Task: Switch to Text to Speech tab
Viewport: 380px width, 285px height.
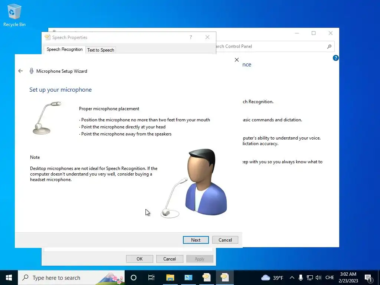Action: (x=101, y=50)
